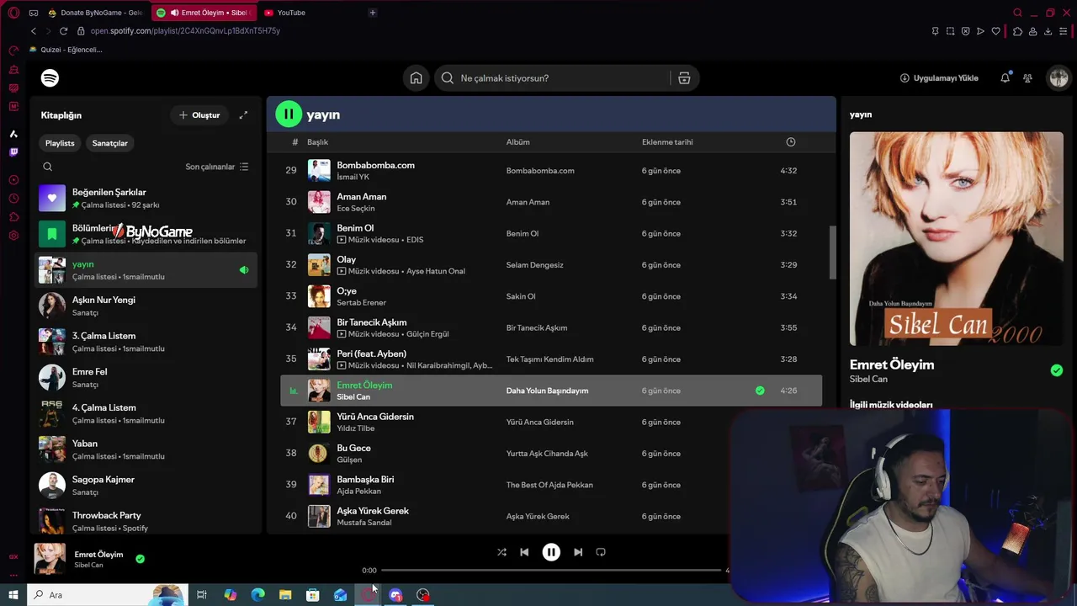Open the Opera snapshot tool icon
Image resolution: width=1077 pixels, height=606 pixels.
[950, 31]
